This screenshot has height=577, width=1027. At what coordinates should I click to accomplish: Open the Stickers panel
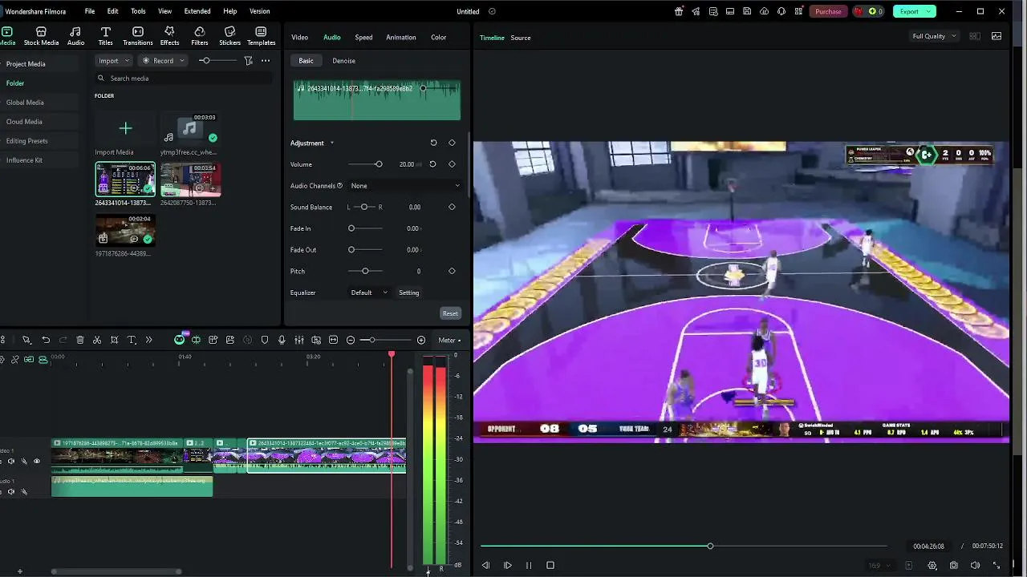pyautogui.click(x=229, y=36)
